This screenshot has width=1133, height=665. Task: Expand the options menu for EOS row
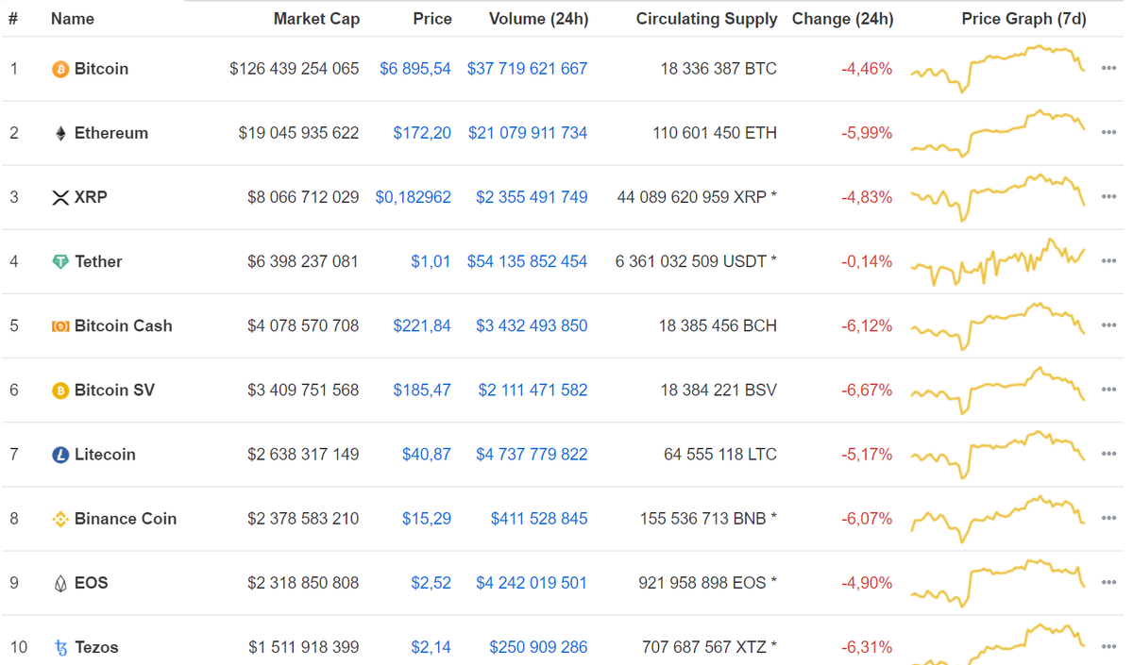click(x=1108, y=583)
